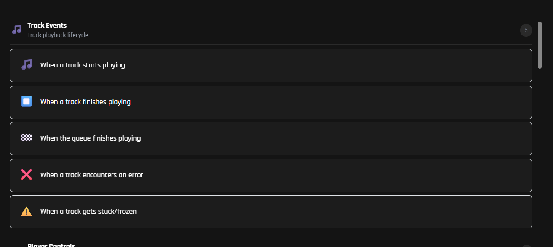The width and height of the screenshot is (553, 247).
Task: Choose "When a track encounters an error"
Action: [x=92, y=175]
